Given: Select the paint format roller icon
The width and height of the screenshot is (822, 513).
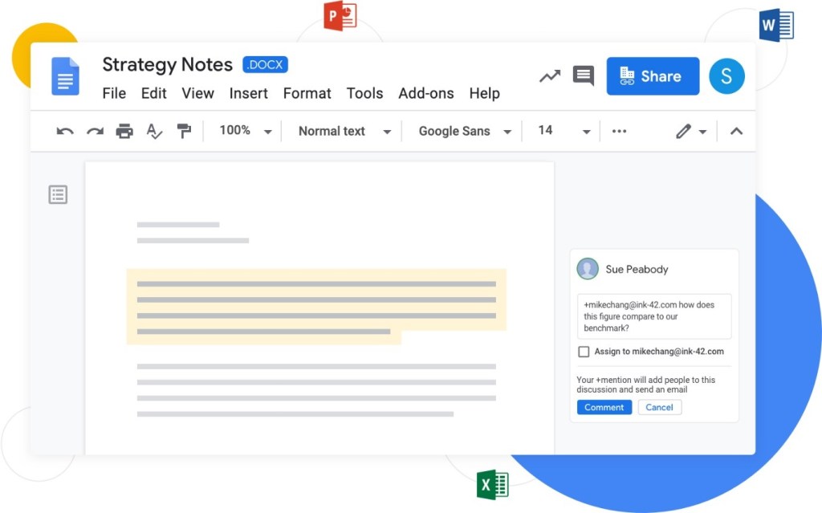Looking at the screenshot, I should pos(184,131).
